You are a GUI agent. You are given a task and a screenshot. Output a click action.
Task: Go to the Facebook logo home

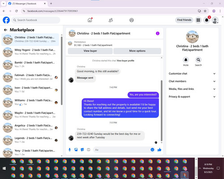(x=6, y=20)
